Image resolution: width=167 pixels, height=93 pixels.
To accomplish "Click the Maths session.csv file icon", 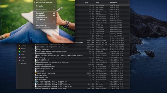I will [36, 49].
